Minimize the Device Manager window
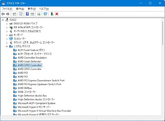Viewport: 165px width, 121px height. [x=141, y=3]
